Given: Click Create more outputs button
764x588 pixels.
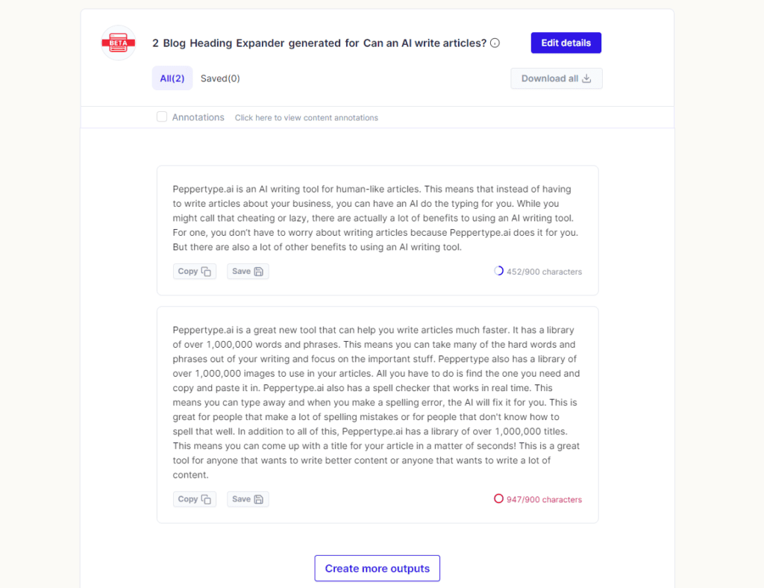Looking at the screenshot, I should (x=377, y=569).
